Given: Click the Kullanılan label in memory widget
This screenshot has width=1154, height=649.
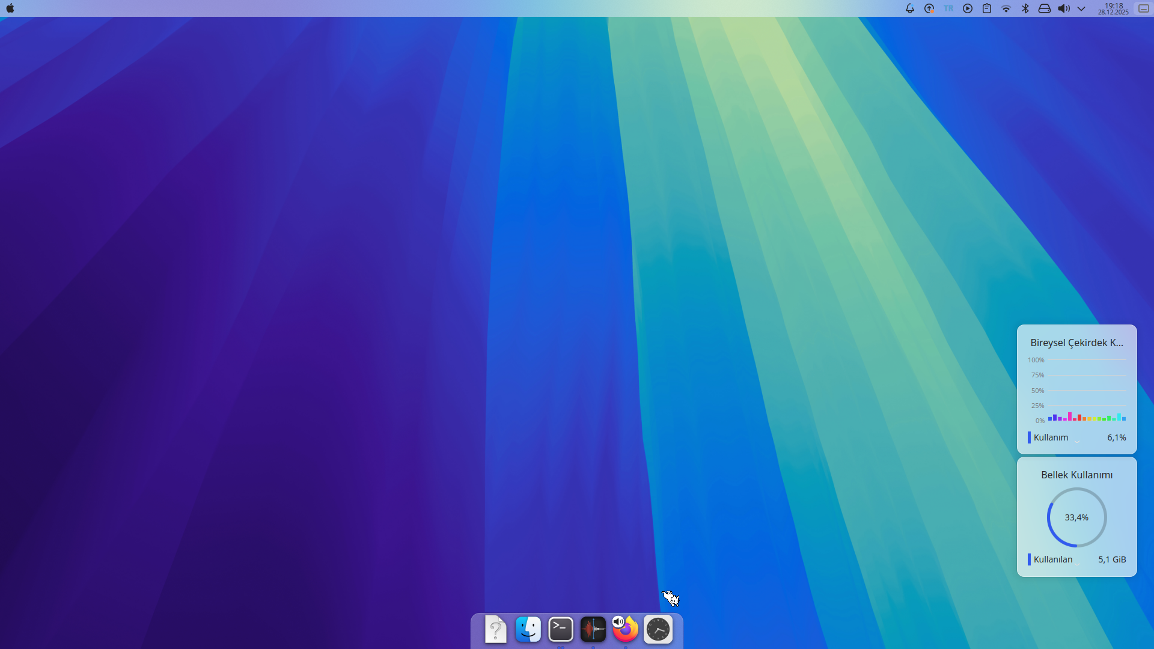Looking at the screenshot, I should [1052, 559].
